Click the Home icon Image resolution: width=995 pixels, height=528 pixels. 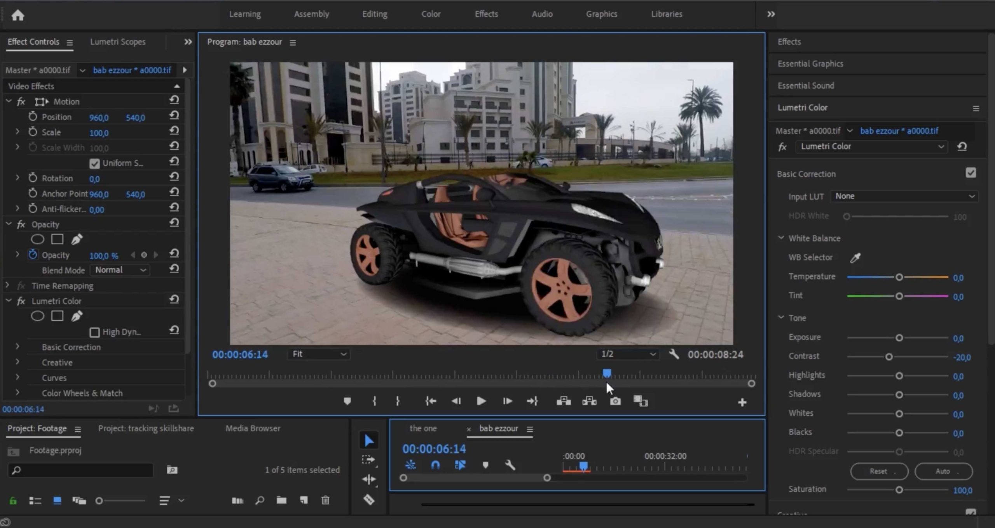tap(17, 15)
